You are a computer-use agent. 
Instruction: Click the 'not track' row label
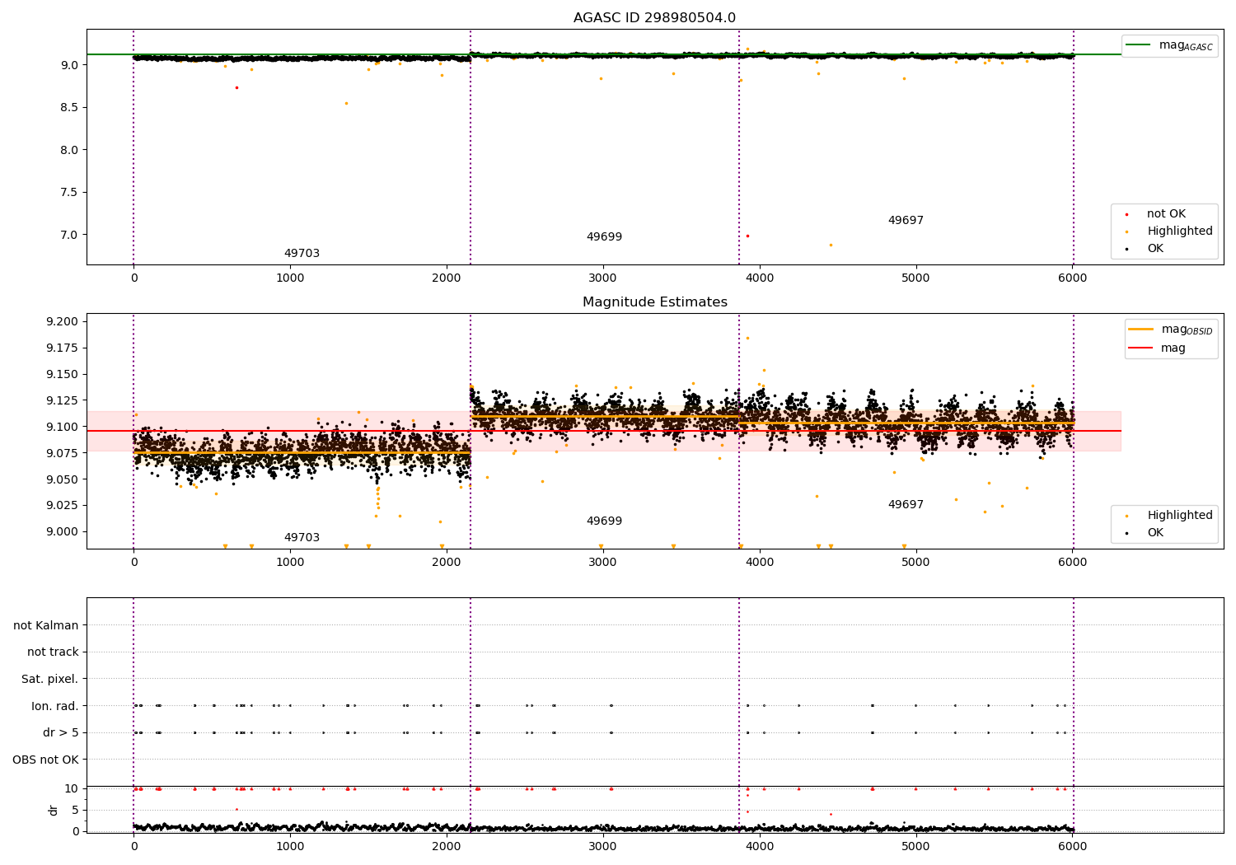pos(53,652)
